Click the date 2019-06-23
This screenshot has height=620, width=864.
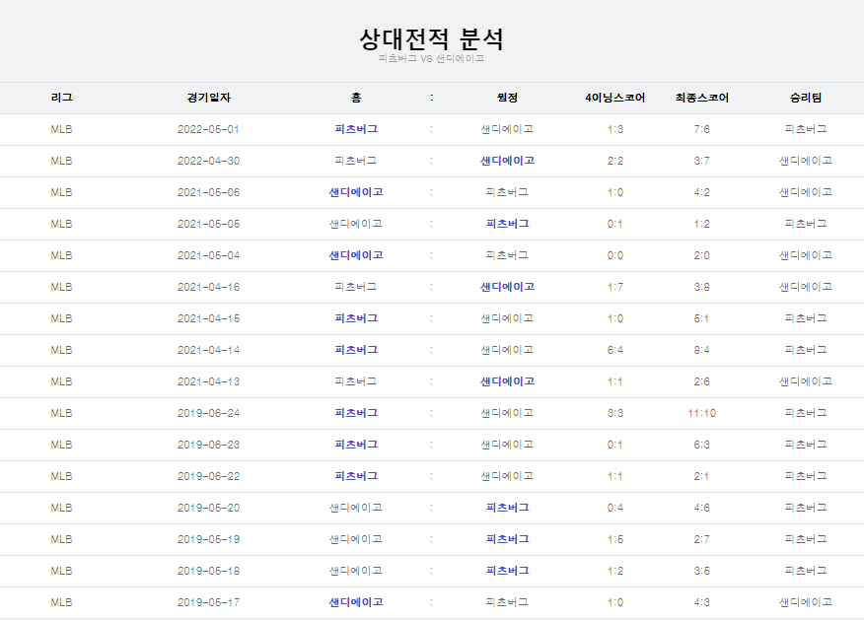208,445
